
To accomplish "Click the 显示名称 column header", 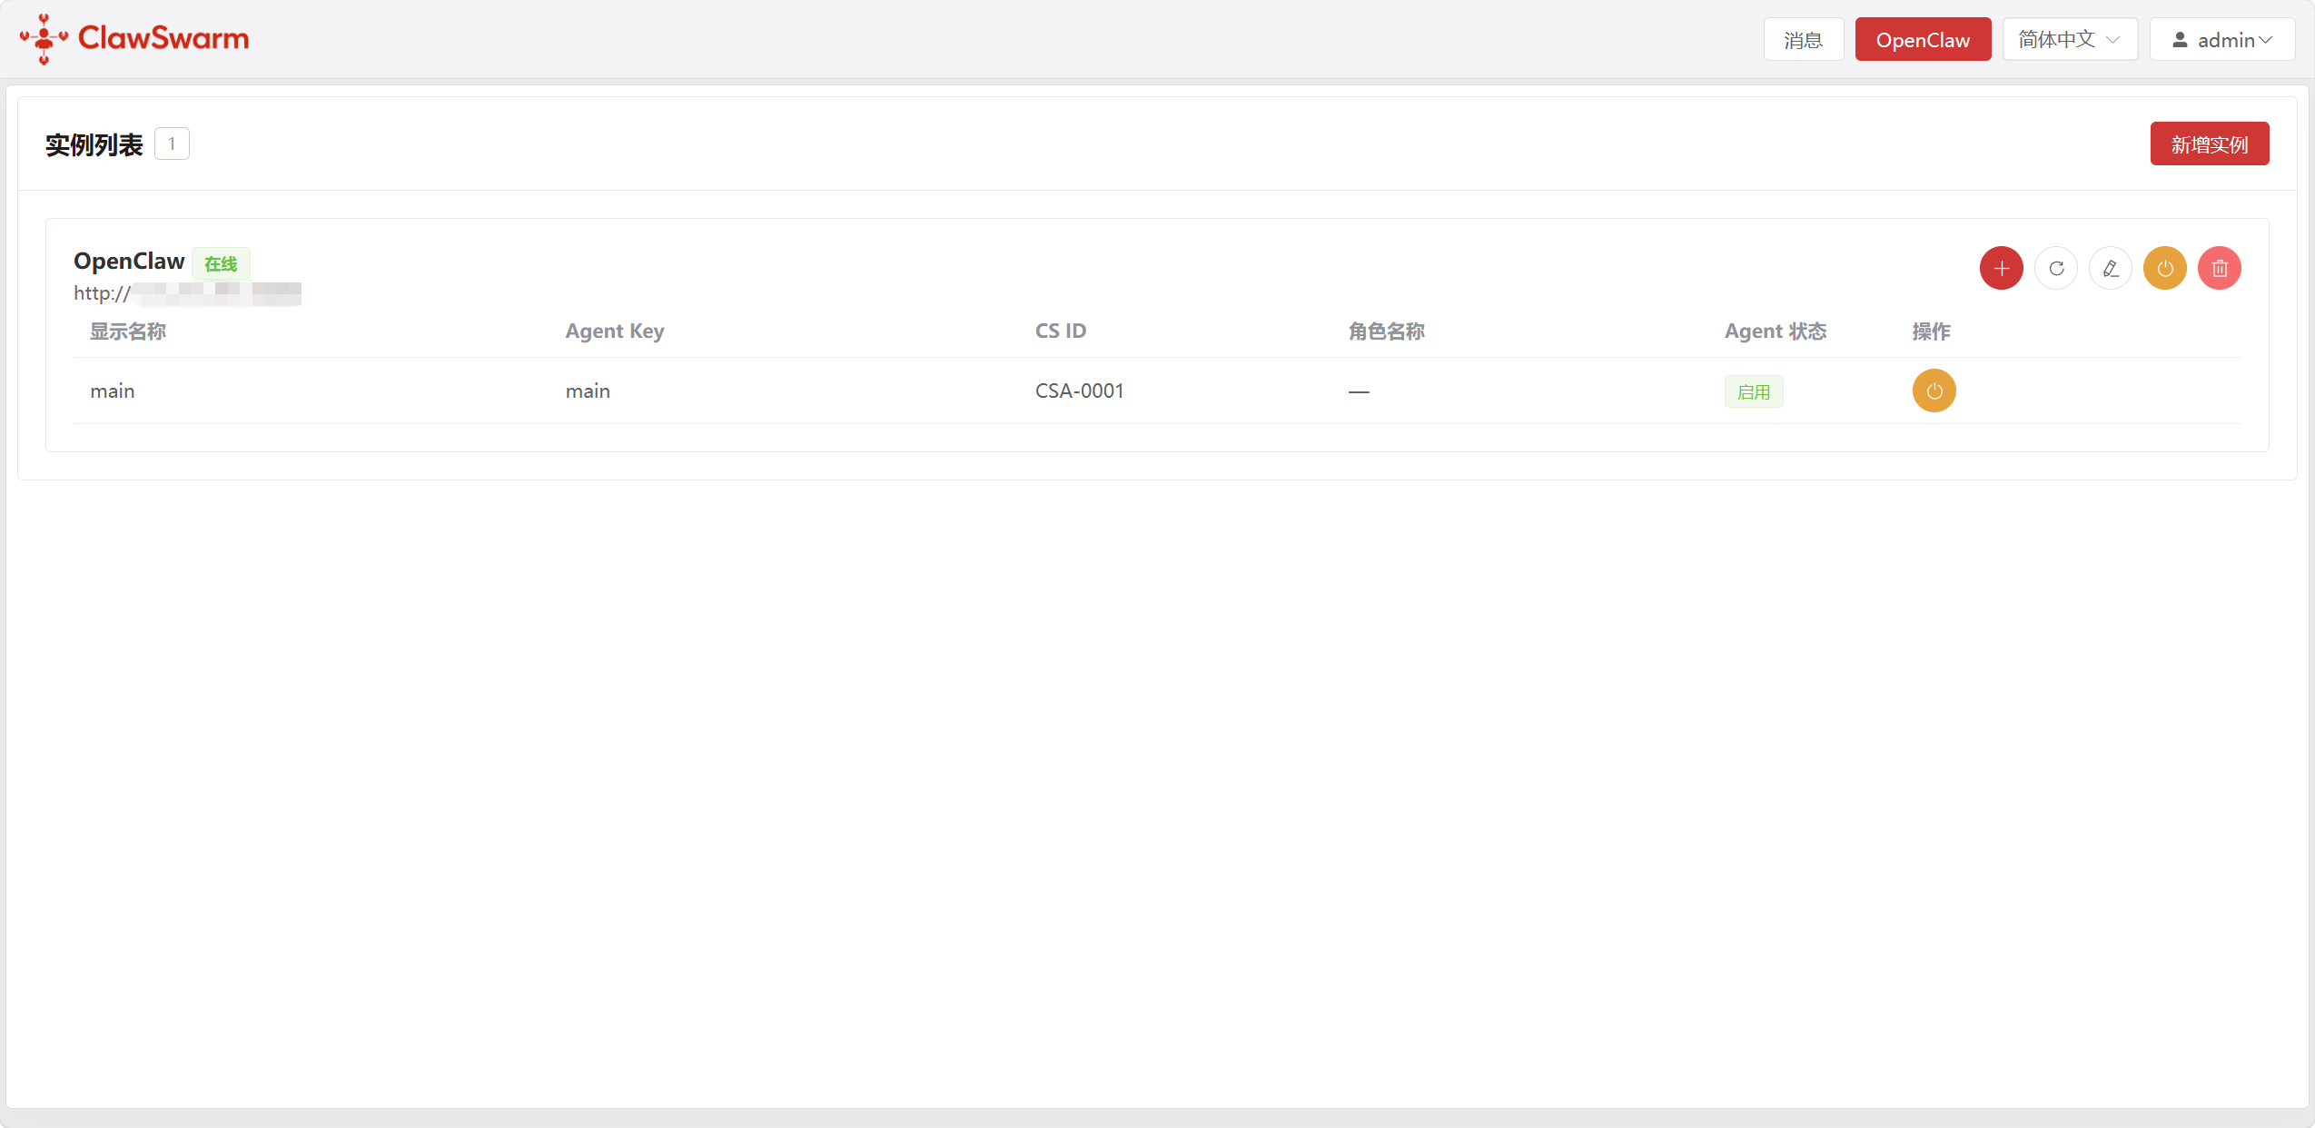I will coord(127,331).
